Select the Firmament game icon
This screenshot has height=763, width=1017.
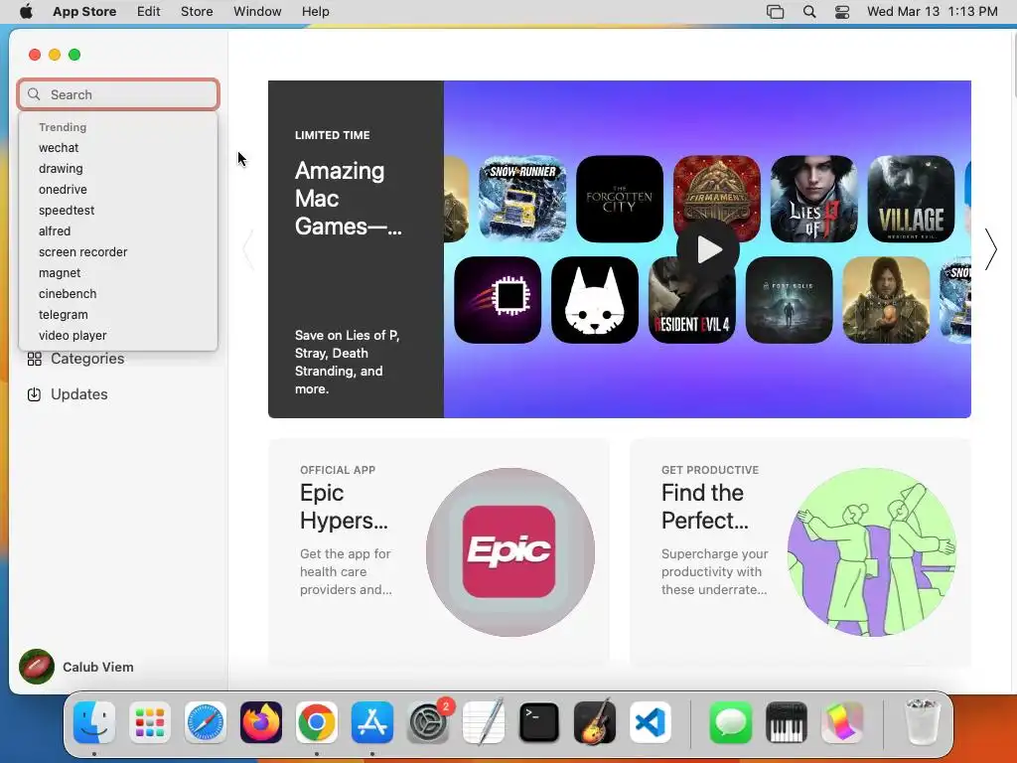click(x=717, y=195)
